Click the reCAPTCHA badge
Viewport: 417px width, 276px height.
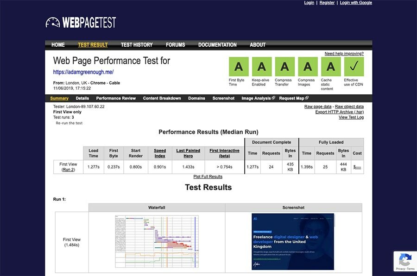tap(405, 261)
